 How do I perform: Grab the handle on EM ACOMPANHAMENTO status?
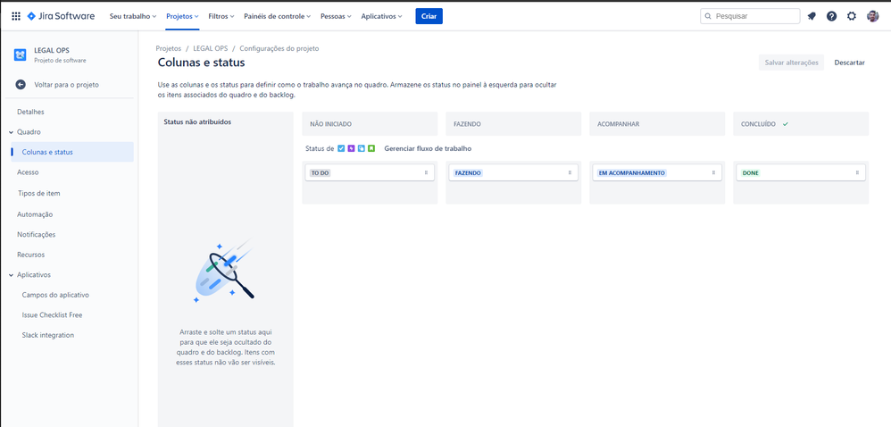point(713,172)
